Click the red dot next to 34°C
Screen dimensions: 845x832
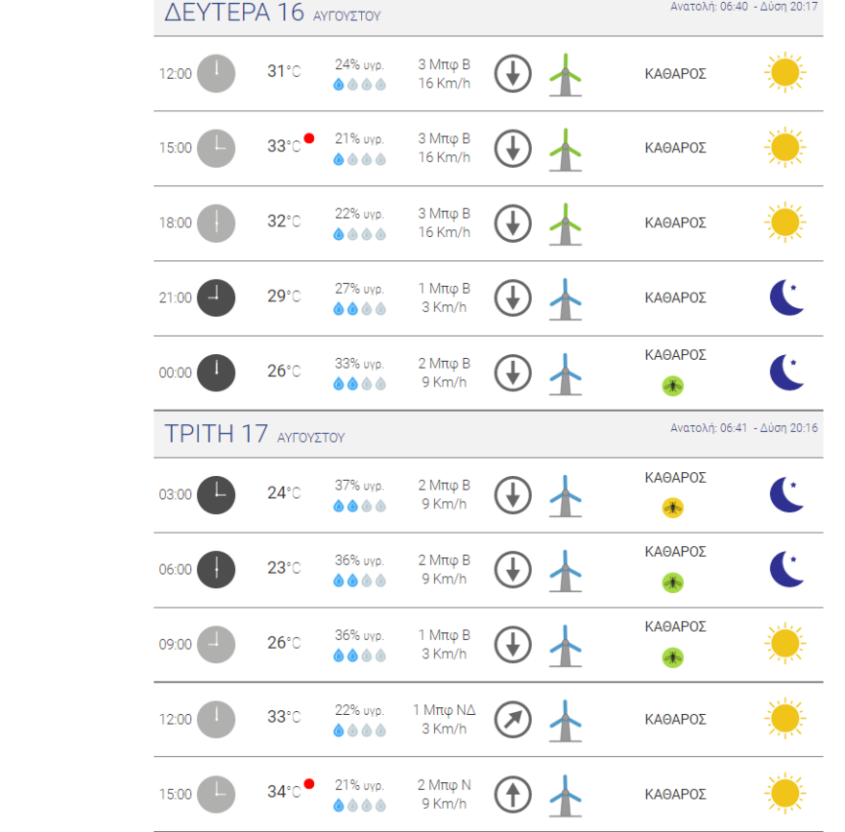tap(309, 784)
